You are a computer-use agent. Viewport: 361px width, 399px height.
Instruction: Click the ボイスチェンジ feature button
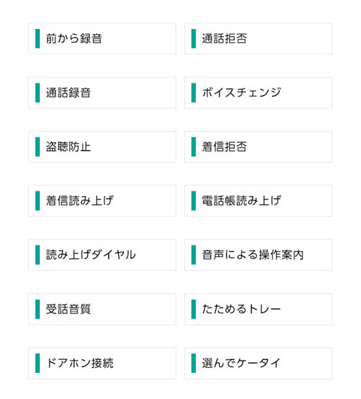click(x=258, y=93)
